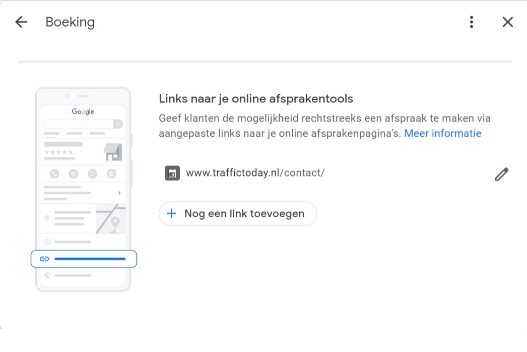Screen dimensions: 527x352
Task: Click the Google logo in the phone illustration
Action: (x=83, y=111)
